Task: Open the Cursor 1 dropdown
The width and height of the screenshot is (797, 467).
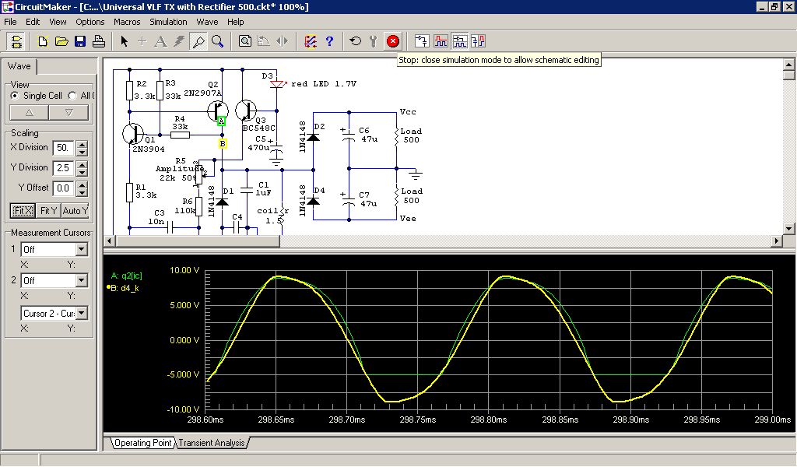Action: (82, 249)
